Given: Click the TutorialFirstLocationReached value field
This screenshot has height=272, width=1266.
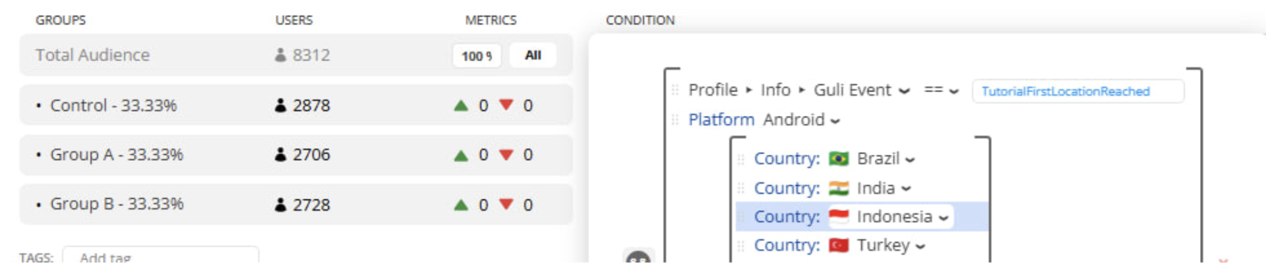Looking at the screenshot, I should [x=1077, y=91].
